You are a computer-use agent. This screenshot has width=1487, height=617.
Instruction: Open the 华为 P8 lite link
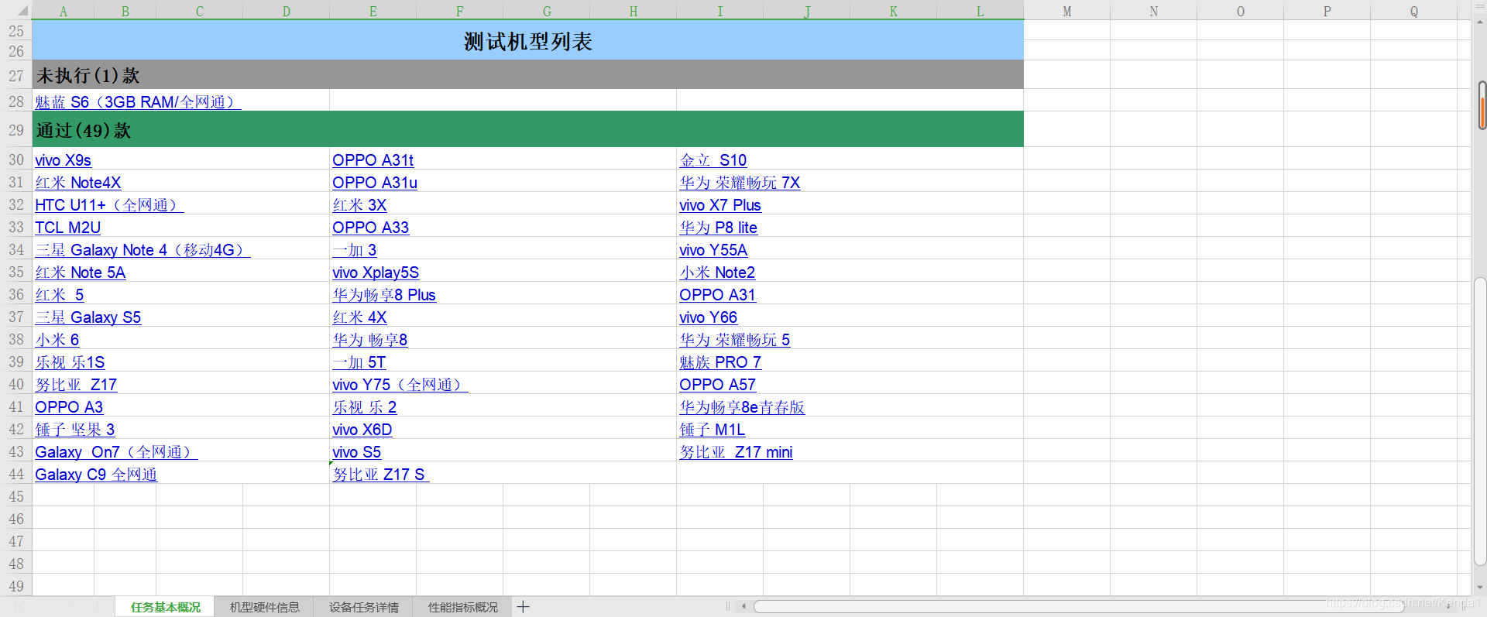[x=718, y=228]
